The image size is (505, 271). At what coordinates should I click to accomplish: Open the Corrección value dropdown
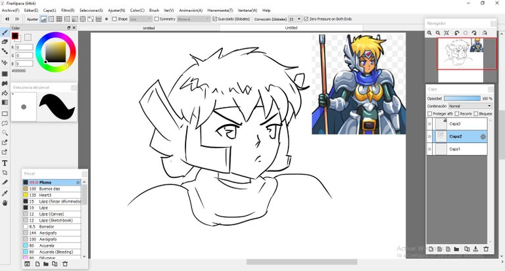[x=299, y=19]
